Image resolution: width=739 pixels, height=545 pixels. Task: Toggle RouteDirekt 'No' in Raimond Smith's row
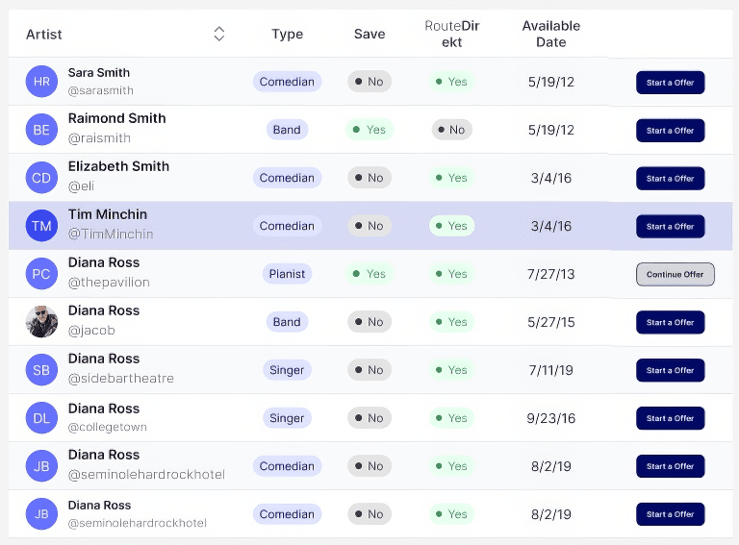[x=450, y=130]
